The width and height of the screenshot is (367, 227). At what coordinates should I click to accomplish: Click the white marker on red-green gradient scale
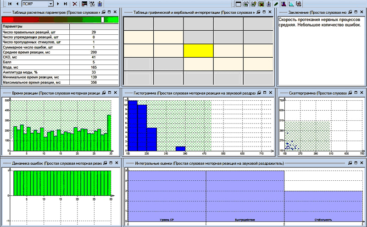tap(102, 20)
